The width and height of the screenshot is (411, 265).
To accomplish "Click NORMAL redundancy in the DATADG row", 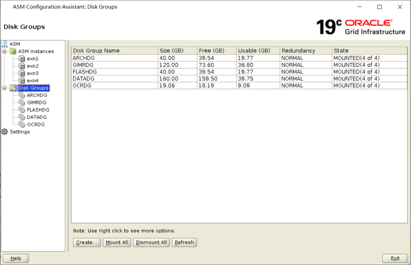I will click(x=292, y=79).
